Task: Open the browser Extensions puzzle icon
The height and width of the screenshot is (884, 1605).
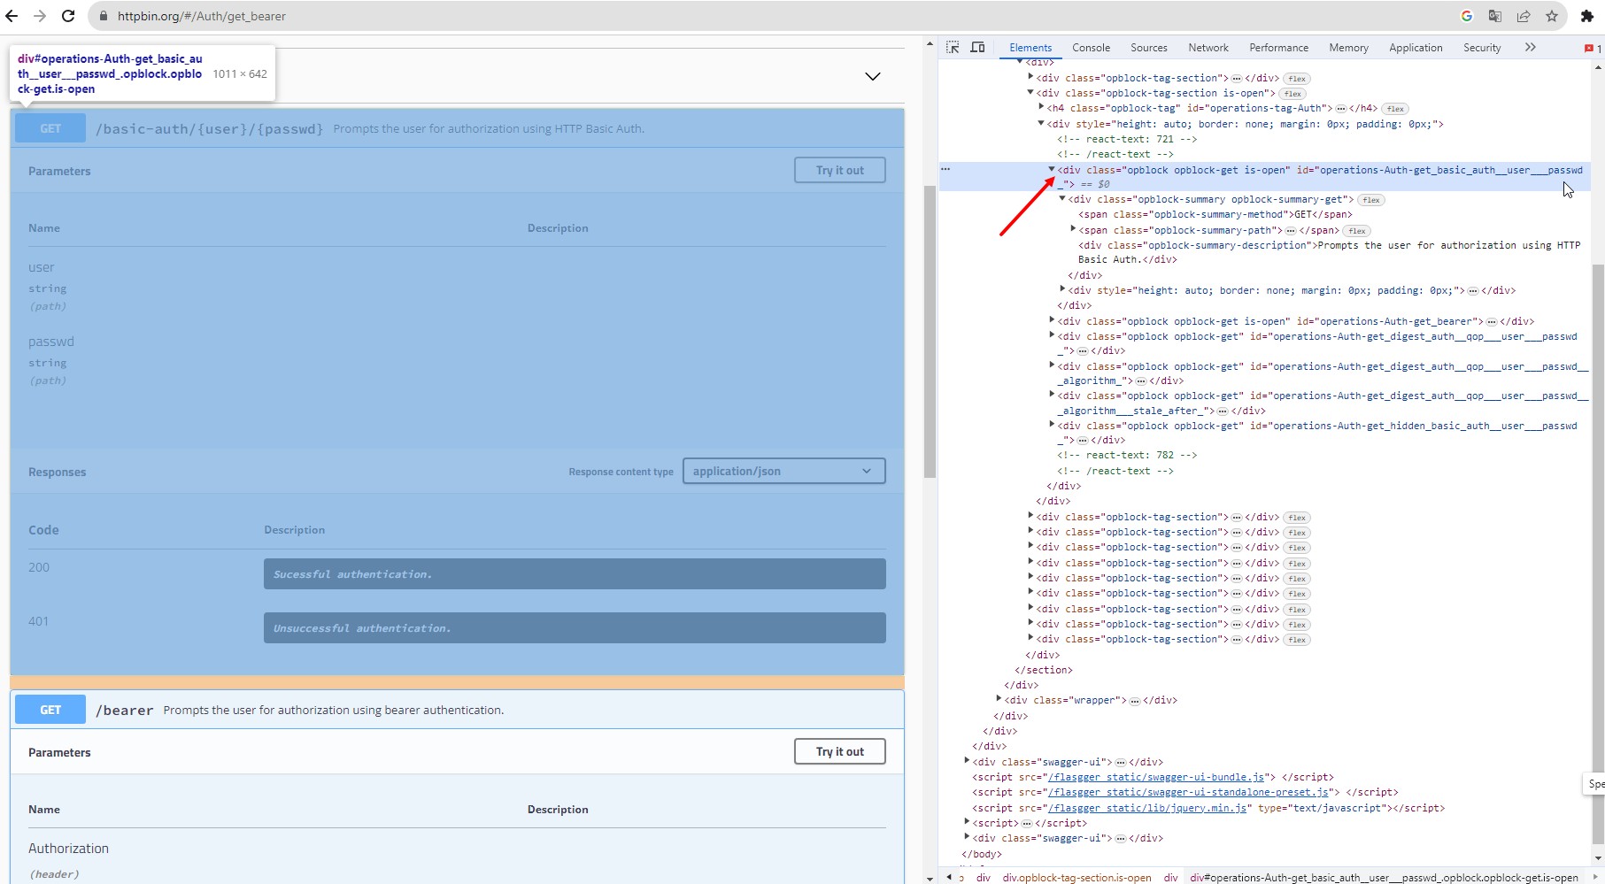Action: click(x=1586, y=16)
